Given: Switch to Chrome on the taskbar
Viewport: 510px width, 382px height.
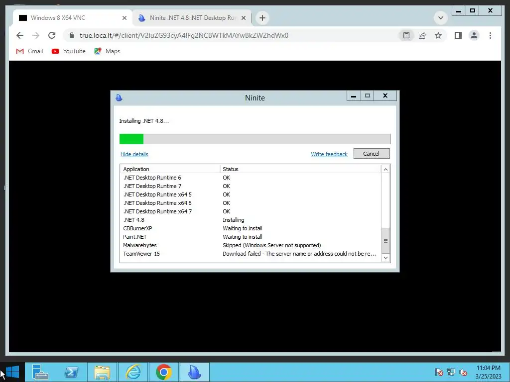Looking at the screenshot, I should pos(163,372).
